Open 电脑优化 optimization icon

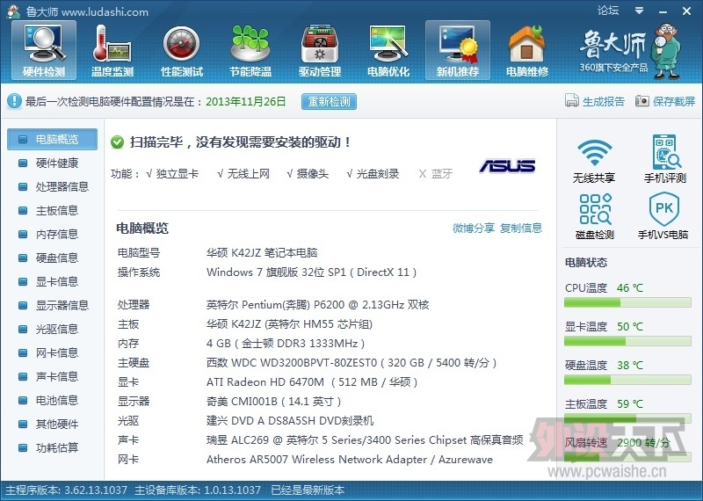pos(388,50)
